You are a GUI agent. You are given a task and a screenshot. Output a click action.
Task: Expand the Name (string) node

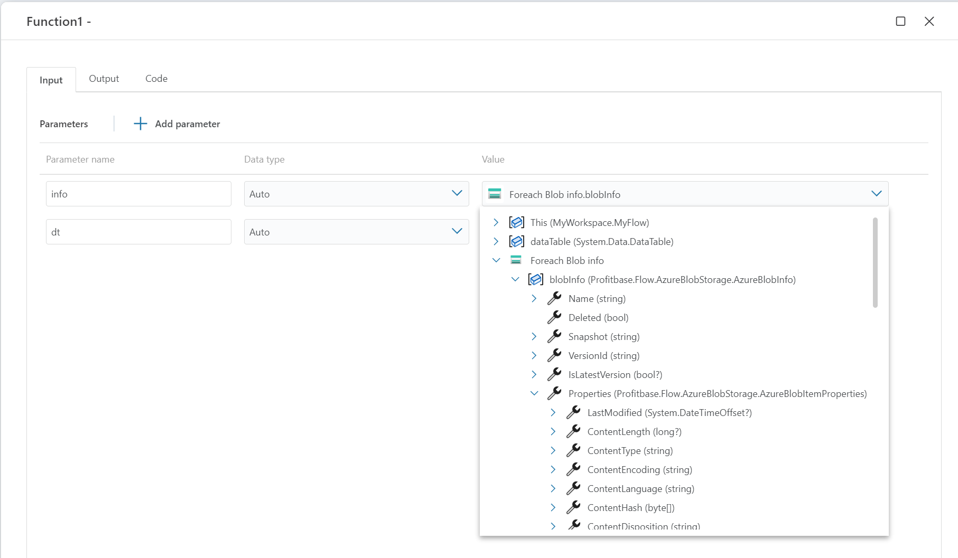(x=534, y=298)
